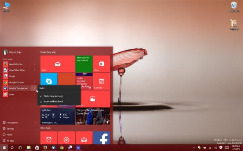
Task: Open the Bogdan Popa user account menu
Action: click(x=12, y=52)
